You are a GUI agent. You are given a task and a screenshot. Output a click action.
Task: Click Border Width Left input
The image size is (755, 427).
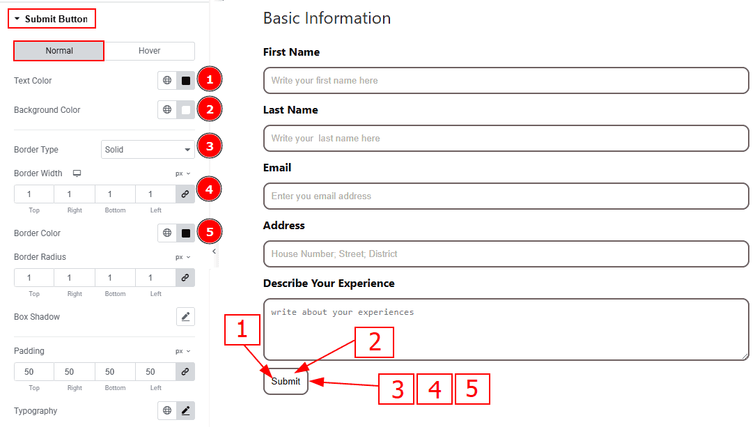(155, 194)
